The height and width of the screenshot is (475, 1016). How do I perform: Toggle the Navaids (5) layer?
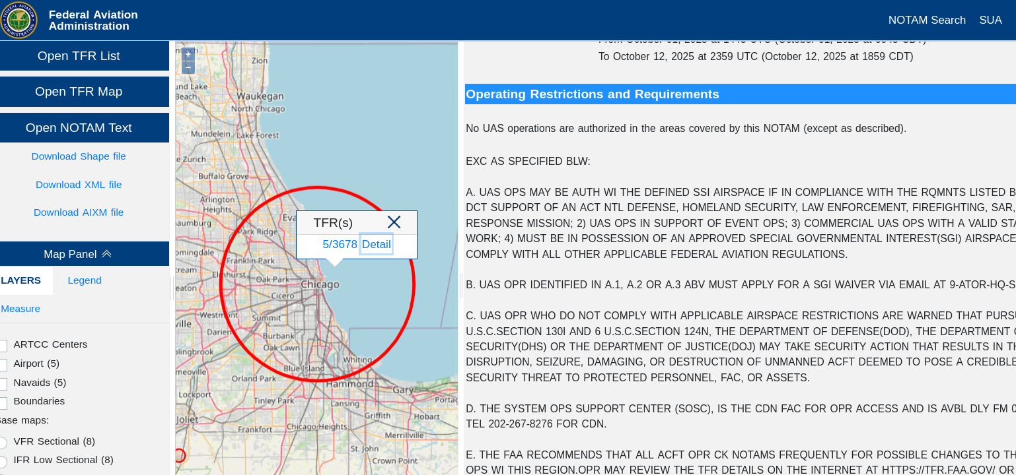(x=3, y=383)
